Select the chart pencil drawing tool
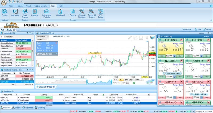213x113 pixels. click(x=130, y=38)
